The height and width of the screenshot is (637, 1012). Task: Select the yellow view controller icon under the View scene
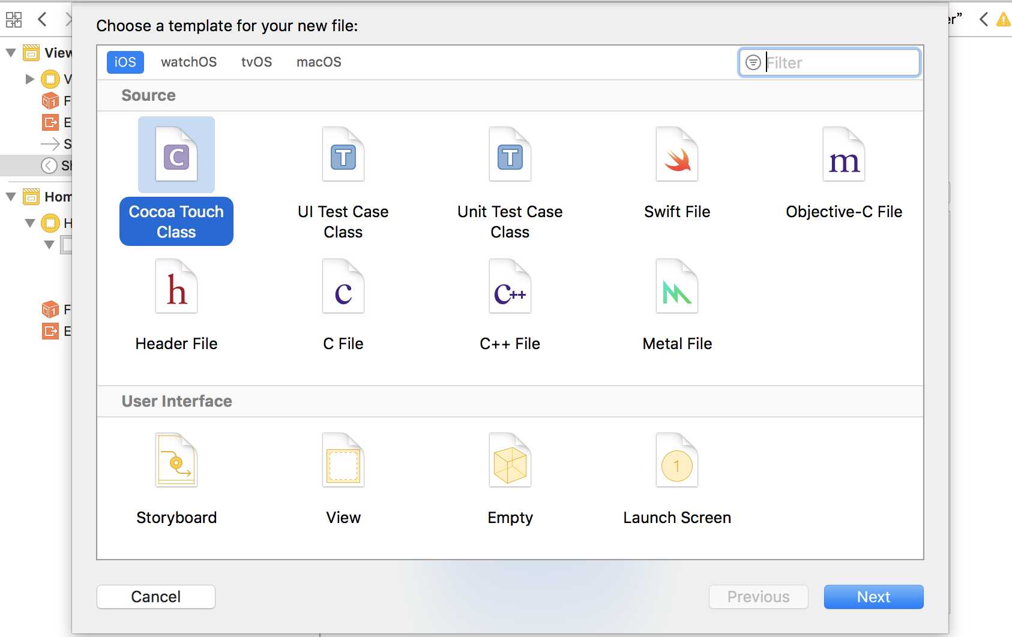click(x=50, y=79)
